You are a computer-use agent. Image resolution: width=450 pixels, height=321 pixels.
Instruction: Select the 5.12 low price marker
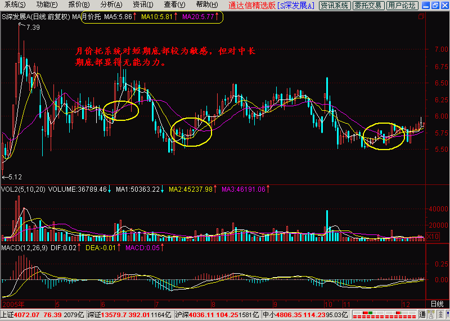click(x=15, y=176)
